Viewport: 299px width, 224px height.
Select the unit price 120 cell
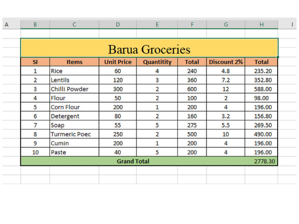[x=118, y=80]
